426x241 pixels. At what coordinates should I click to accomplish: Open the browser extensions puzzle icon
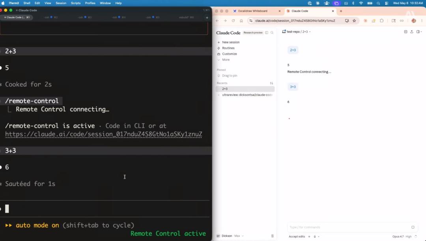point(382,21)
